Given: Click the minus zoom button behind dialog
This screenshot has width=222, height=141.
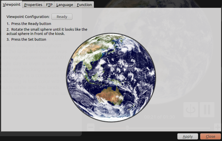Looking at the screenshot, I should (x=91, y=127).
